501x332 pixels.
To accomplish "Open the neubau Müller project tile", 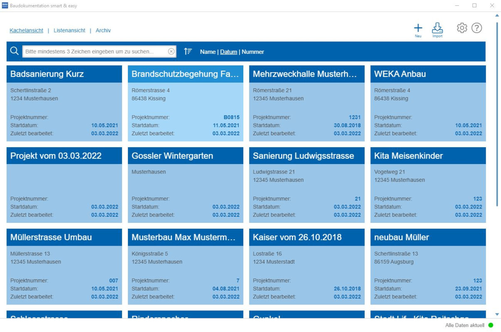I will click(428, 266).
